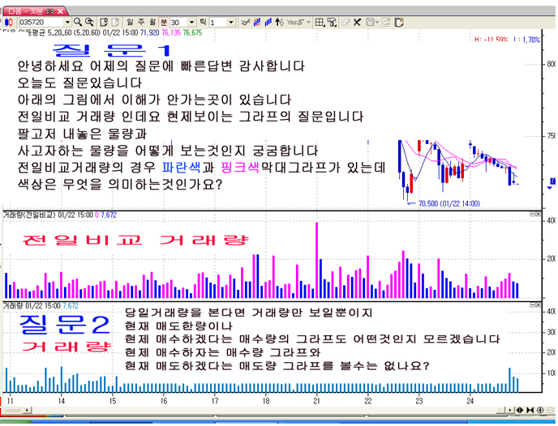Screen dimensions: 558x426
Task: Click the magnifier search icon beside stock code
Action: (77, 22)
